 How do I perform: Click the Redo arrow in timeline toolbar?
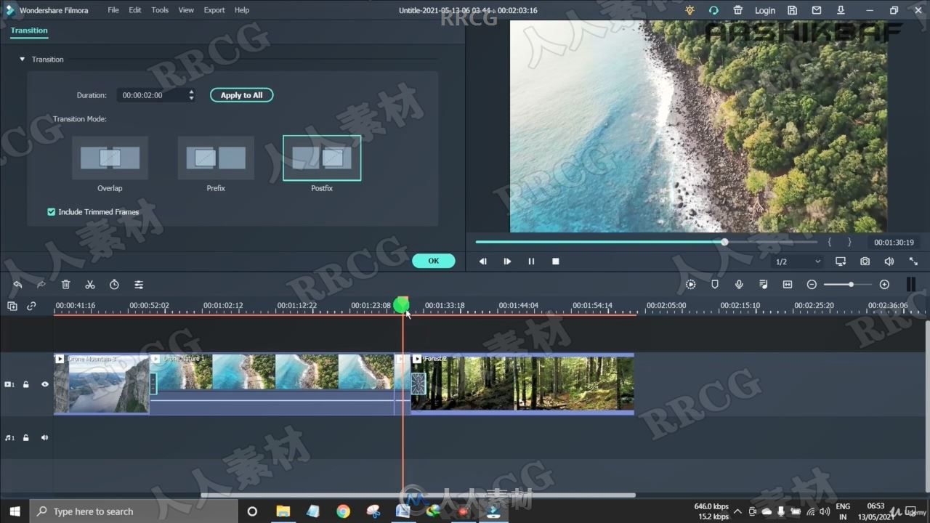41,285
